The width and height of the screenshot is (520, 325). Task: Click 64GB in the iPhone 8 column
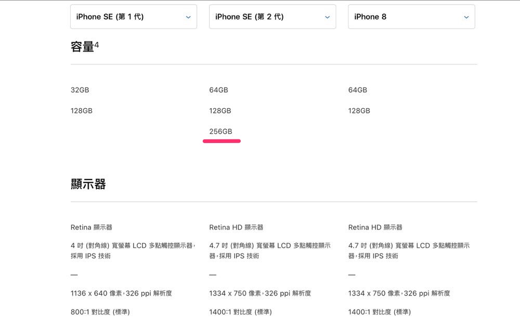pyautogui.click(x=358, y=90)
